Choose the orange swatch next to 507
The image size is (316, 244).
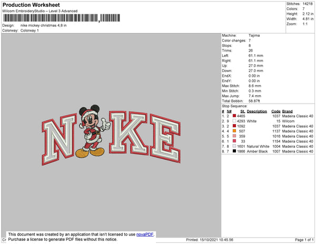pyautogui.click(x=234, y=131)
